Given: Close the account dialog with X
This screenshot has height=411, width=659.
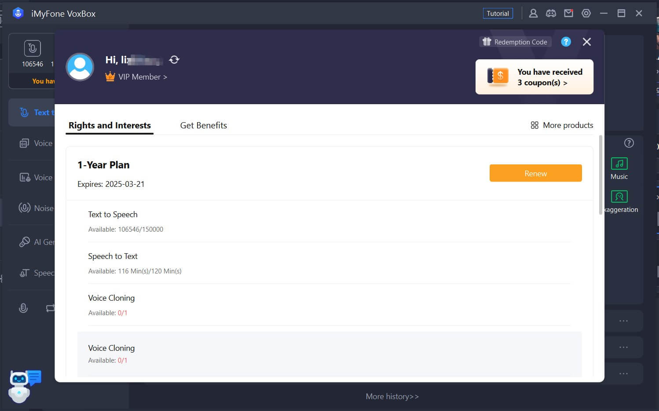Looking at the screenshot, I should click(x=586, y=42).
